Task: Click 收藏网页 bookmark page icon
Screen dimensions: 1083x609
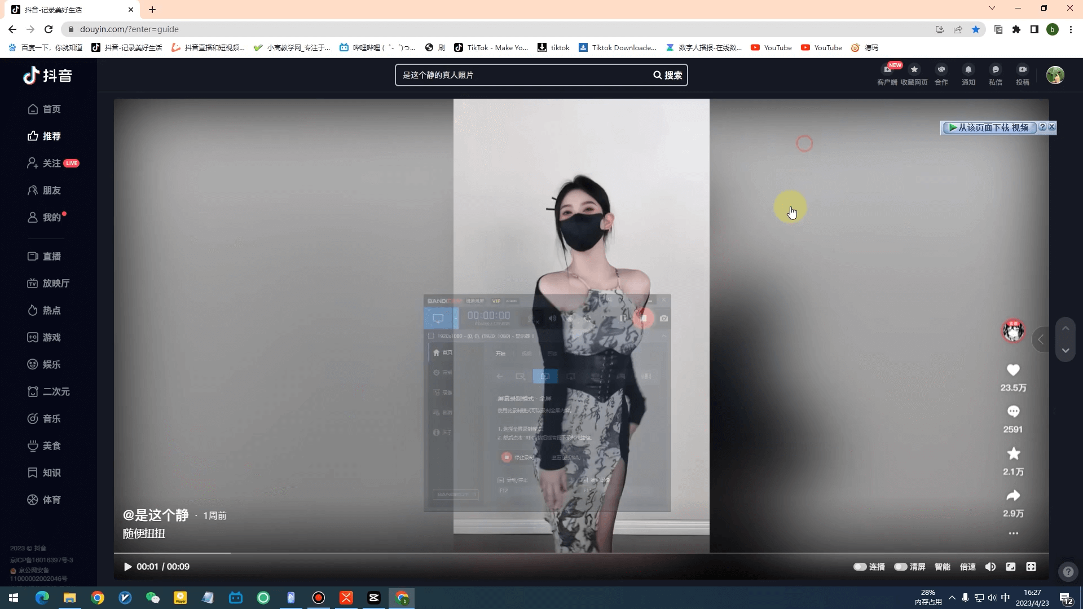Action: click(x=914, y=75)
